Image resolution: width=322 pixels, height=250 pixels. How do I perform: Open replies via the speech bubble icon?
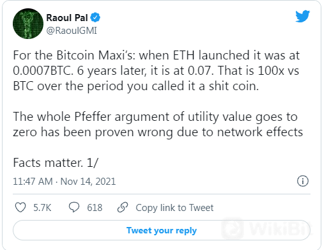pos(74,207)
